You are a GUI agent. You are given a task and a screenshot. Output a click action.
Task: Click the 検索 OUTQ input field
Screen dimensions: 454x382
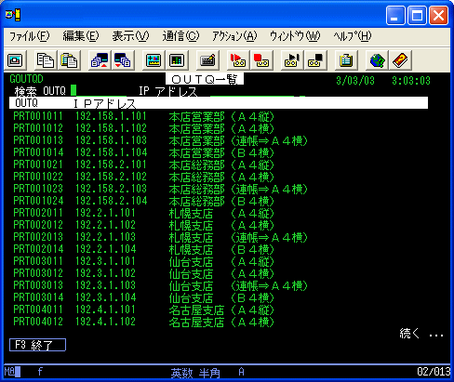point(99,91)
